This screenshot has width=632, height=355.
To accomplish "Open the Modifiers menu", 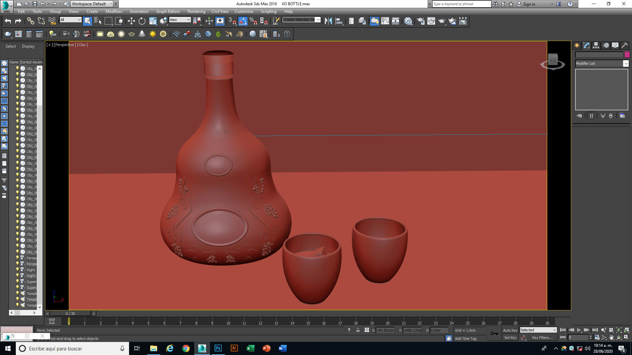I will tap(114, 11).
